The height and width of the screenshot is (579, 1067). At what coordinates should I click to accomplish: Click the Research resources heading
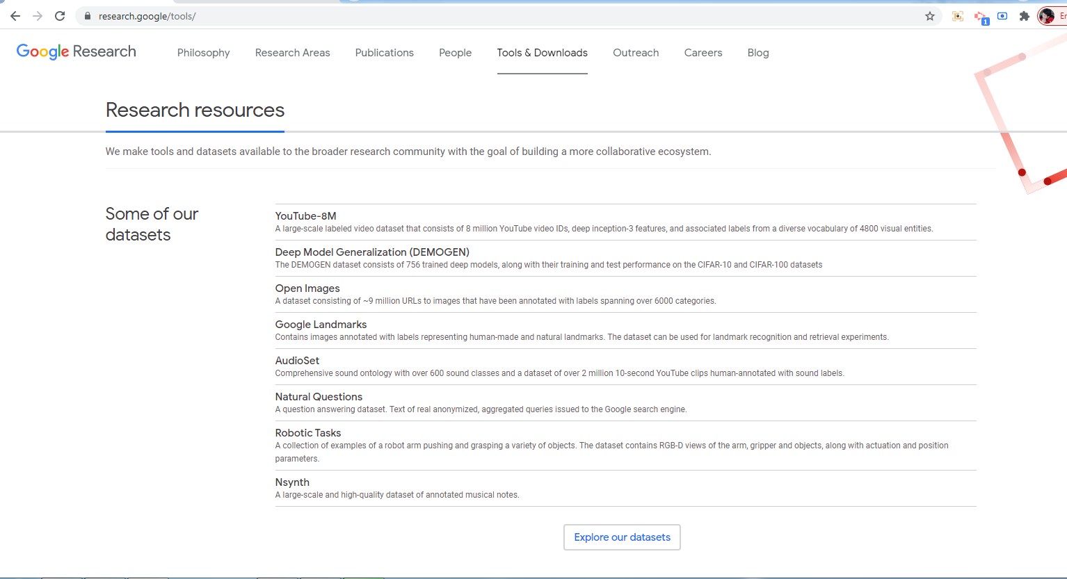(x=195, y=110)
